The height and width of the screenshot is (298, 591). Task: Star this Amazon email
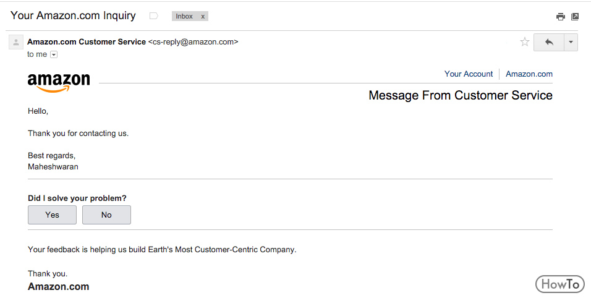click(x=525, y=42)
